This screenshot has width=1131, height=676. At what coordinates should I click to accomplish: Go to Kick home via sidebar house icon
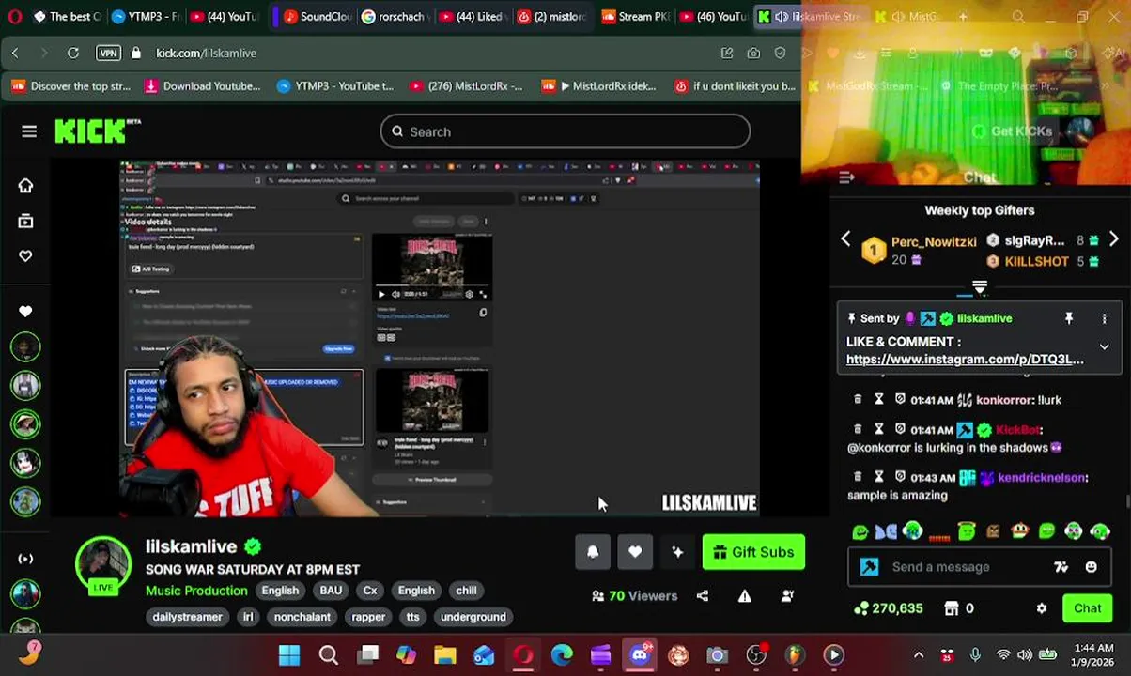point(25,186)
